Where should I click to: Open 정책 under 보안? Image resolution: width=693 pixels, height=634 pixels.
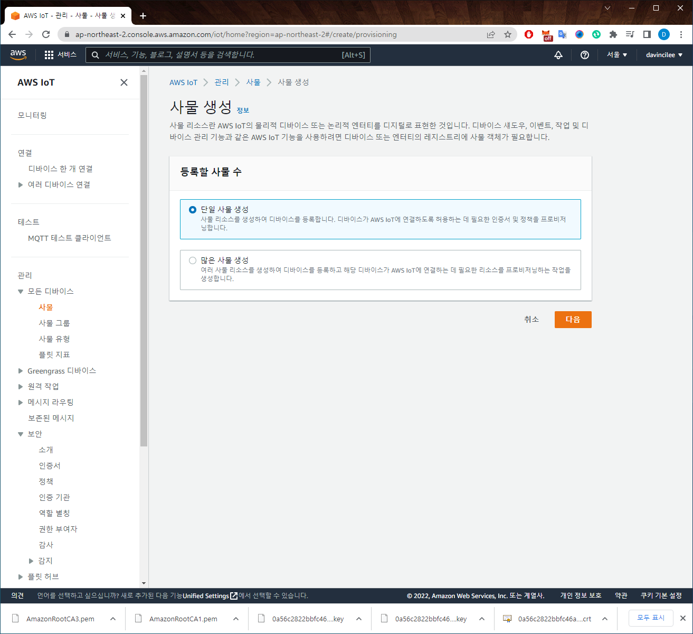tap(46, 481)
